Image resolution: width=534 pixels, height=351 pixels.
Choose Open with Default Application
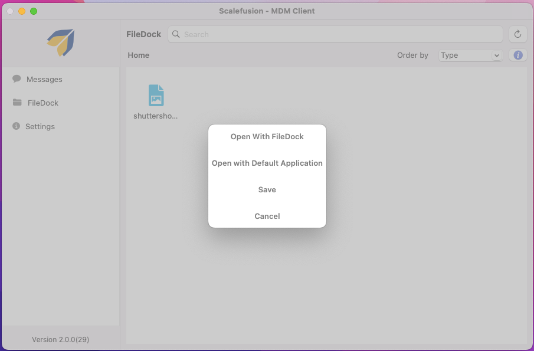coord(267,163)
